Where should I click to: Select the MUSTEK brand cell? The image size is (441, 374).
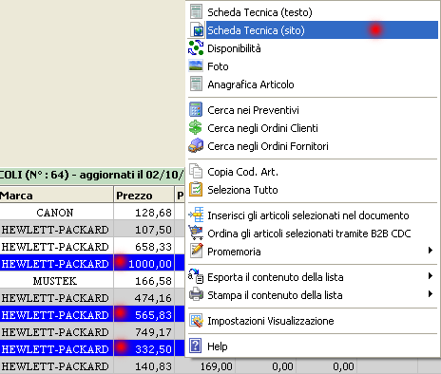56,280
